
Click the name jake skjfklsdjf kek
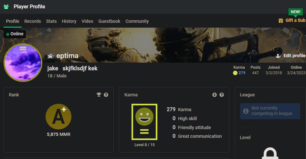click(72, 68)
